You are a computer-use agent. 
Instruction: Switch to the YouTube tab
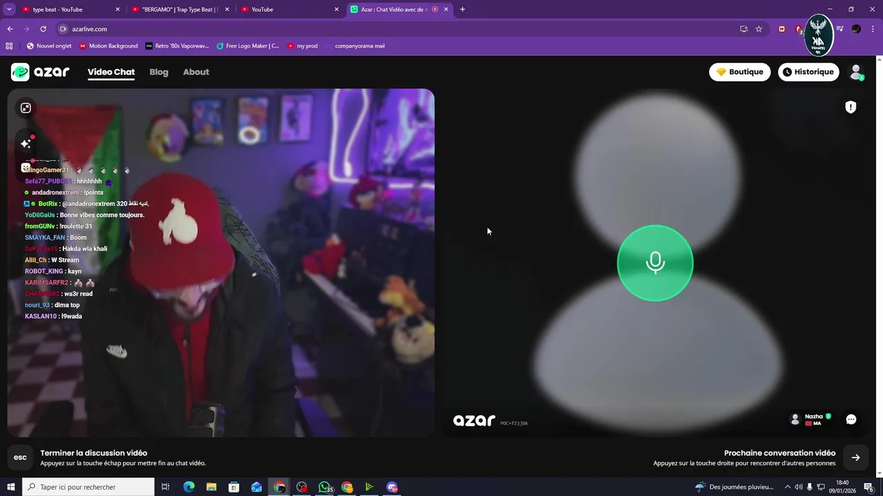tap(290, 10)
